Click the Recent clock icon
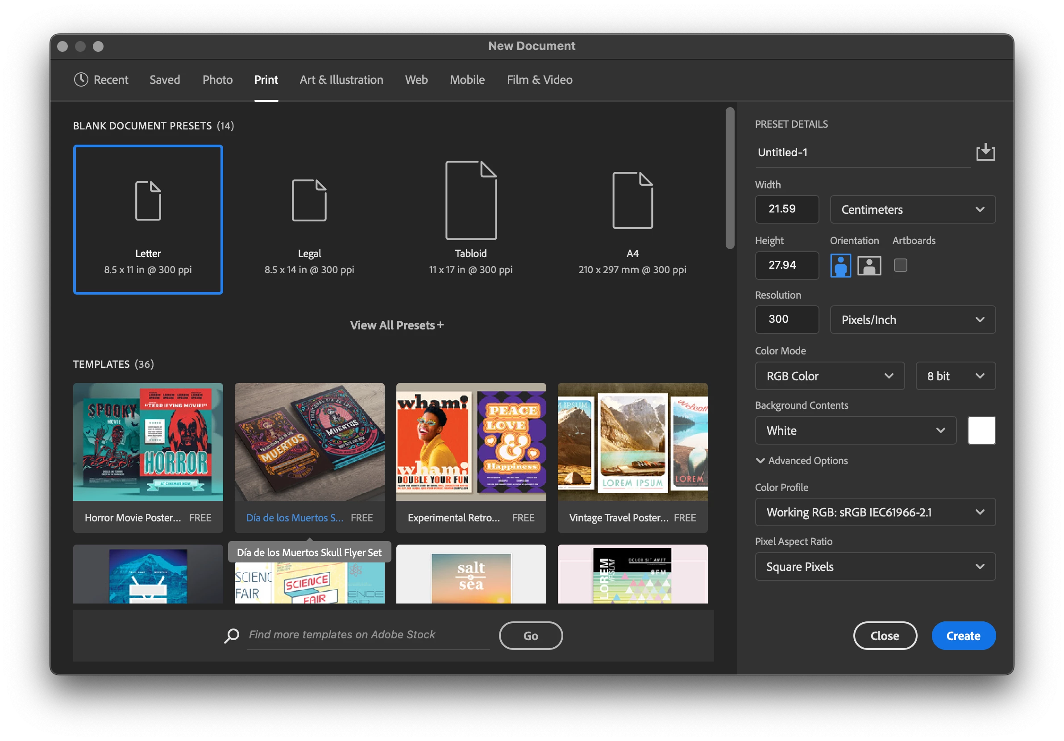1064x741 pixels. [81, 80]
